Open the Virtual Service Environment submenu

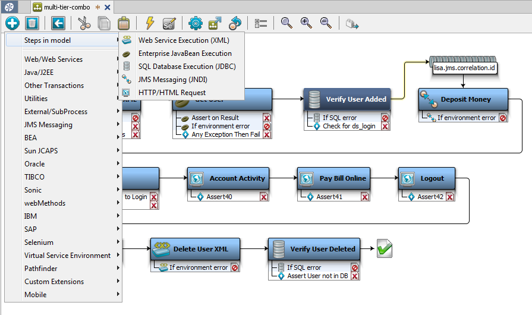67,256
